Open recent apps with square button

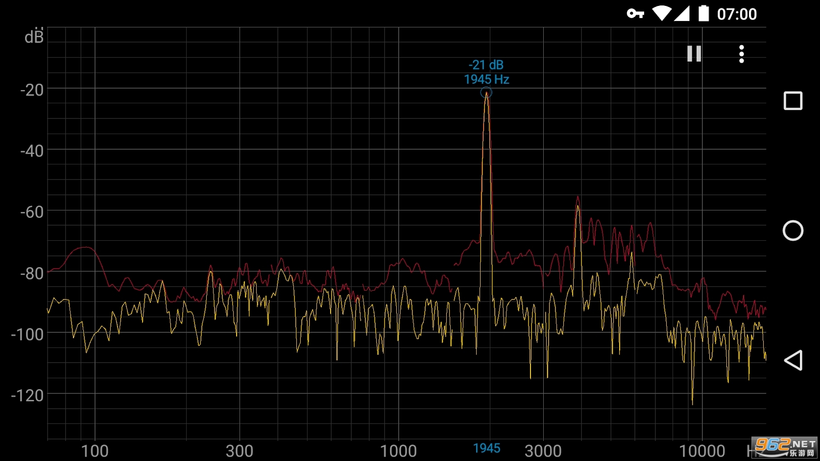tap(793, 101)
